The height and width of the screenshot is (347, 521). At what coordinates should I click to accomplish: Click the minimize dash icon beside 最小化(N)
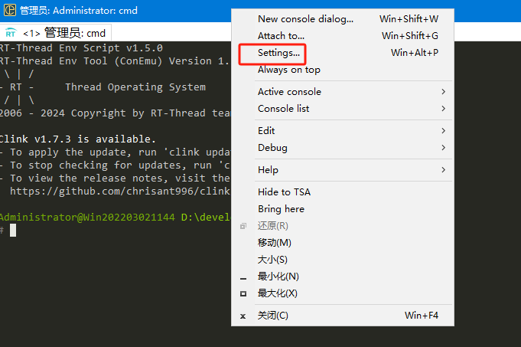click(243, 279)
